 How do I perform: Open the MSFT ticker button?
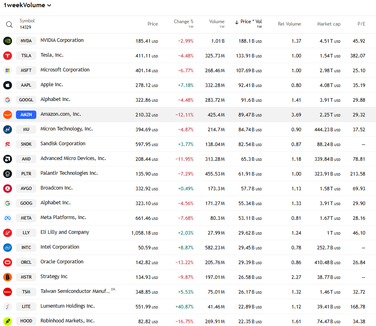[x=26, y=70]
